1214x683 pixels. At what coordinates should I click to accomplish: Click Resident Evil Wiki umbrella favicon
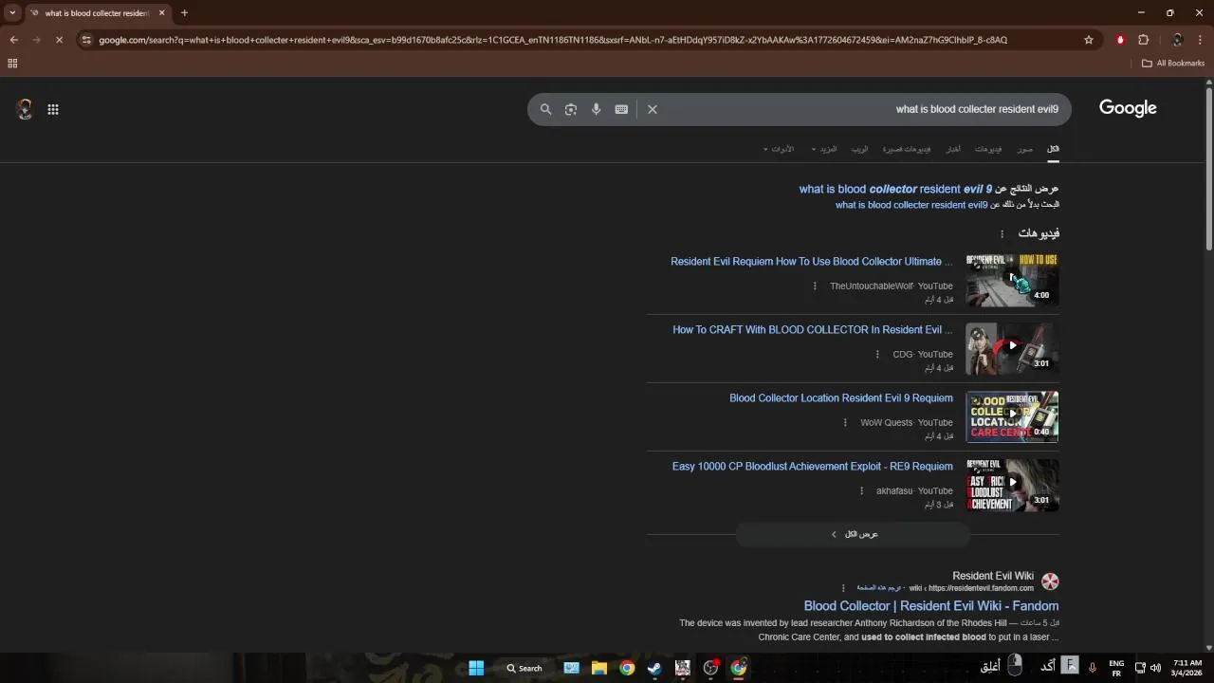1050,581
